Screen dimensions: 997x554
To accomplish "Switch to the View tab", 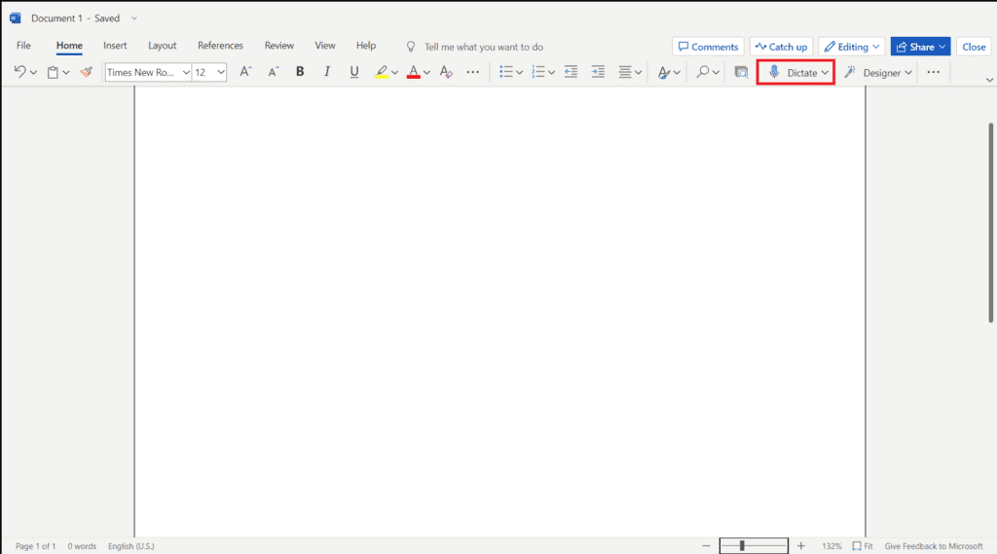I will tap(325, 46).
